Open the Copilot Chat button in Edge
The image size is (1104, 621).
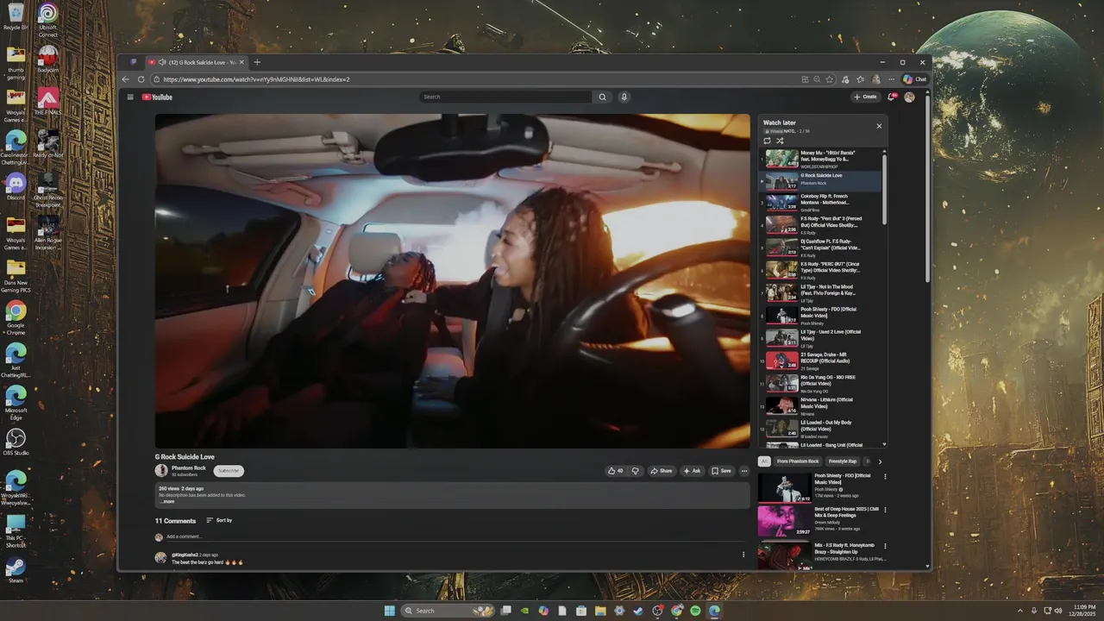point(914,79)
